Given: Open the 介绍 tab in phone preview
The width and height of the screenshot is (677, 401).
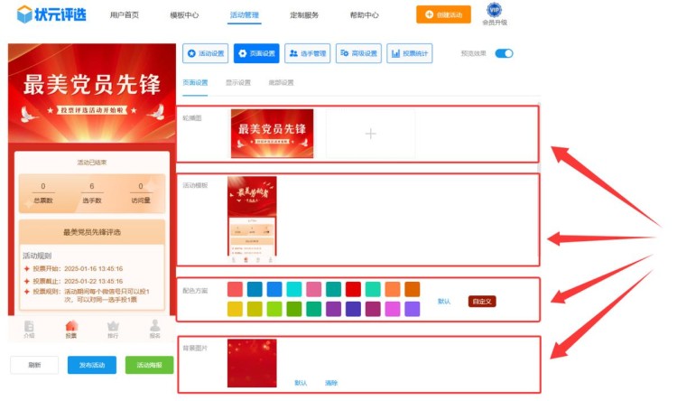Looking at the screenshot, I should [x=30, y=328].
